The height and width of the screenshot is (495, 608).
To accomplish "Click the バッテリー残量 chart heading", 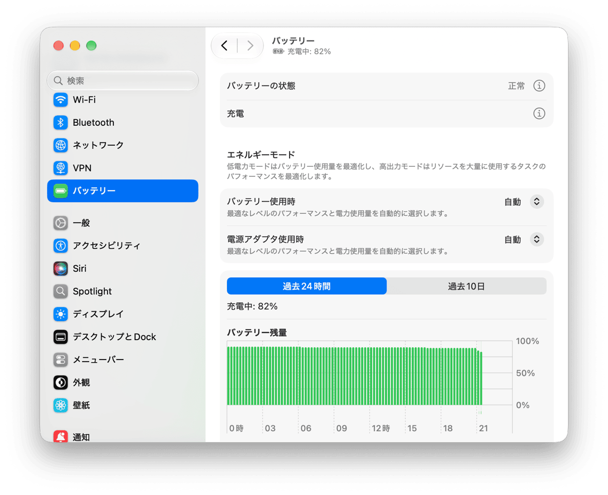I will point(257,332).
